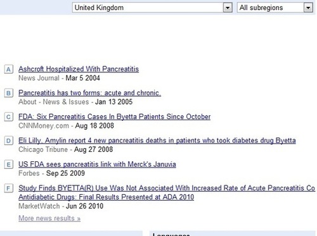
Task: Open US FDA Merck's Januvia link
Action: click(97, 165)
